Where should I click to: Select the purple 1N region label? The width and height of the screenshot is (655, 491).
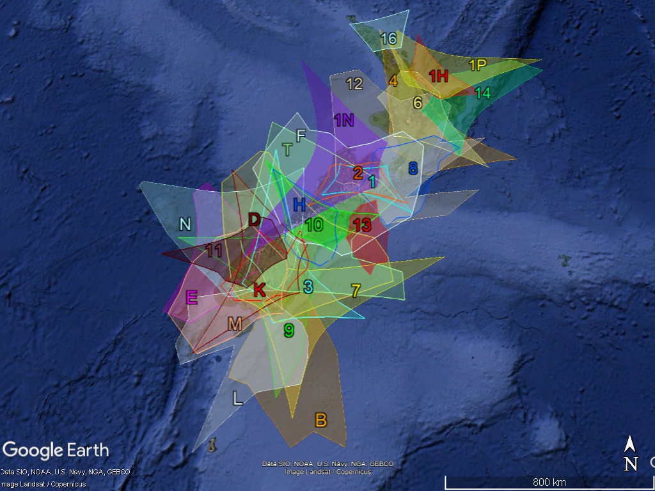pos(343,120)
